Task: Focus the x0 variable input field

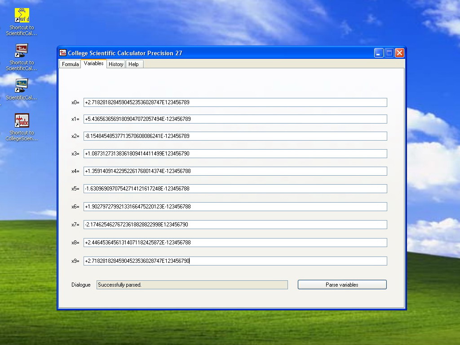Action: tap(235, 102)
